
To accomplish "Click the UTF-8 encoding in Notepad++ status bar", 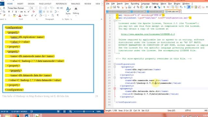I will pos(188,110).
